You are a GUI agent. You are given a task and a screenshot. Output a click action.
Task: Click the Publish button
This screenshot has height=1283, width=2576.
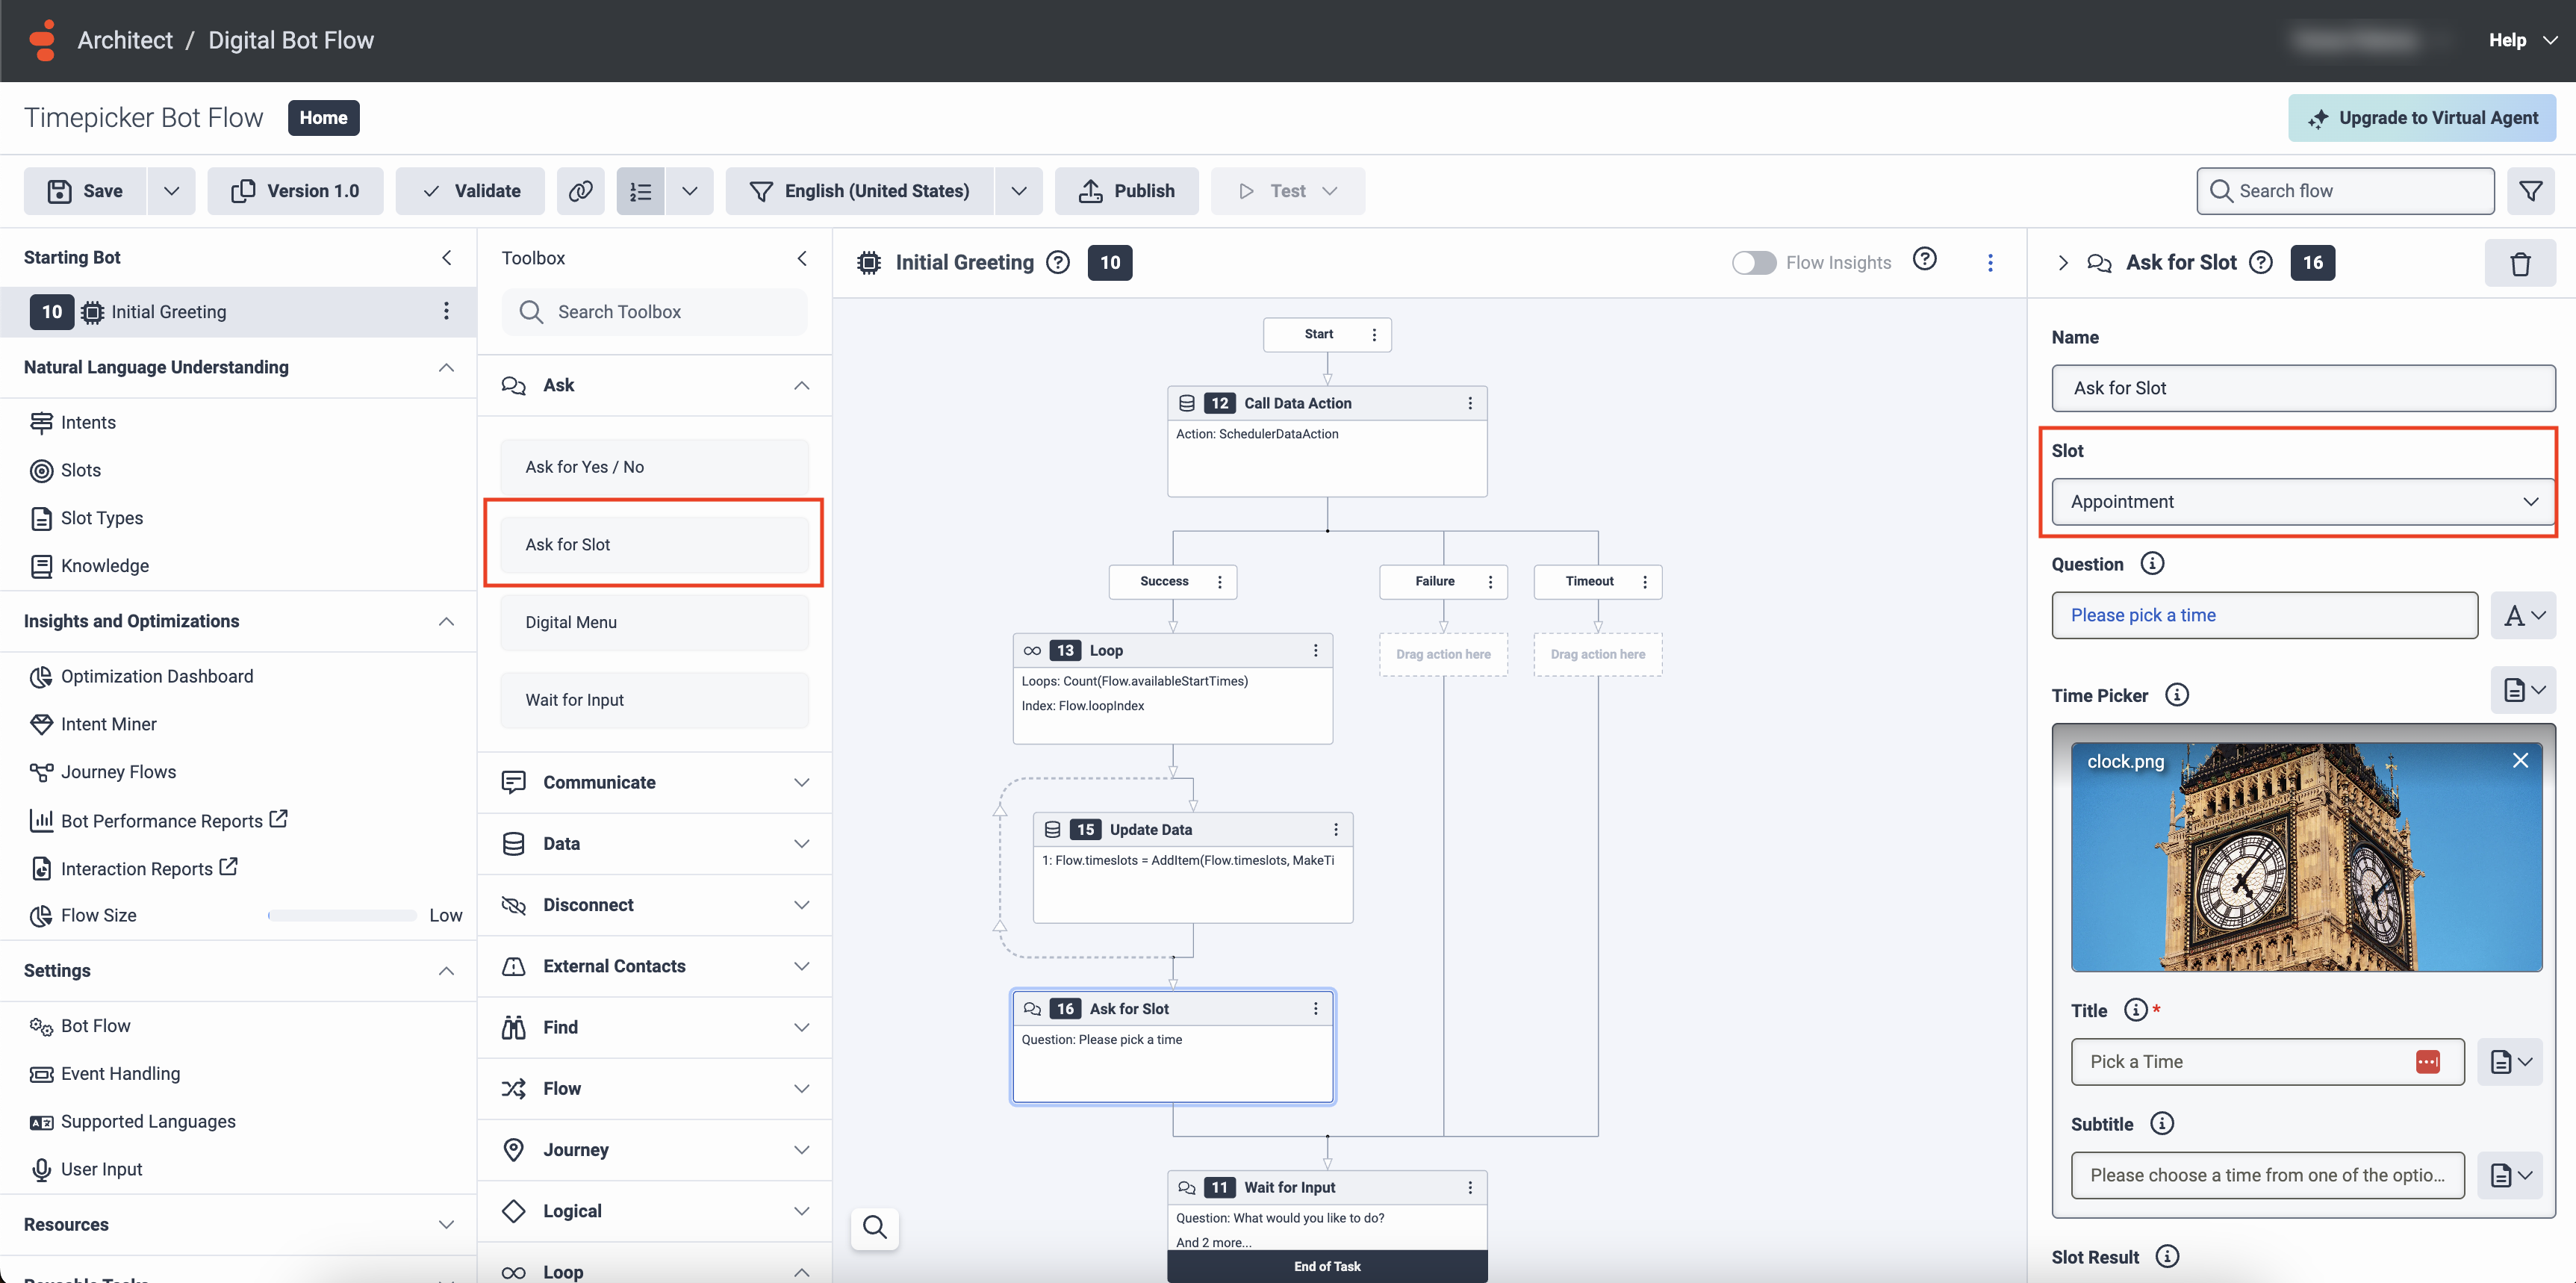[x=1126, y=191]
